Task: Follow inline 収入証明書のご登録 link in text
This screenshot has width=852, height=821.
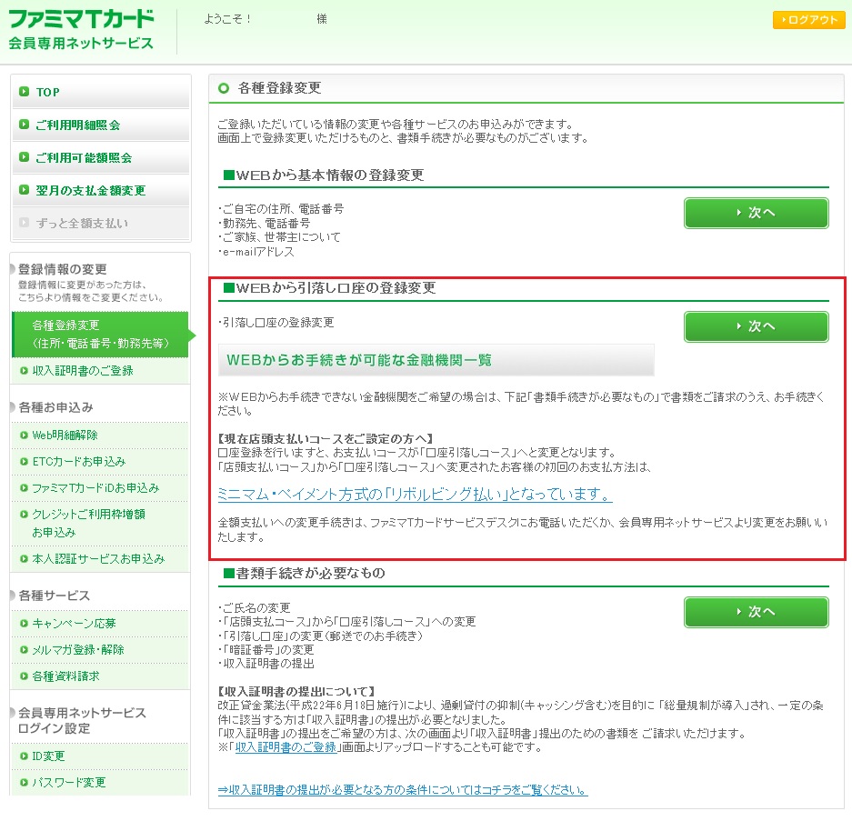Action: click(x=286, y=747)
